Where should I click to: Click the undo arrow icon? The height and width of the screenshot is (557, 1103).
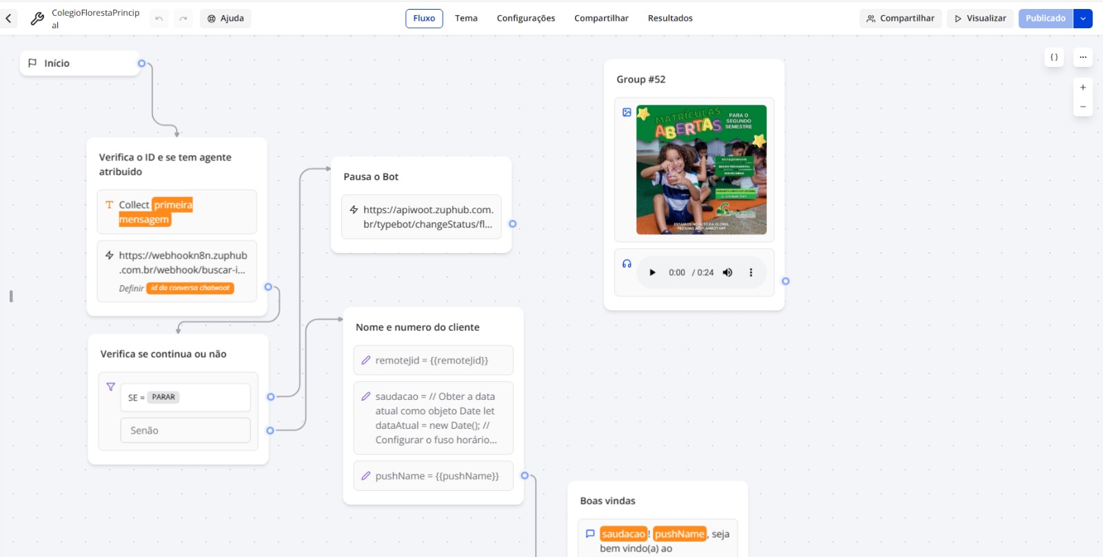coord(159,19)
